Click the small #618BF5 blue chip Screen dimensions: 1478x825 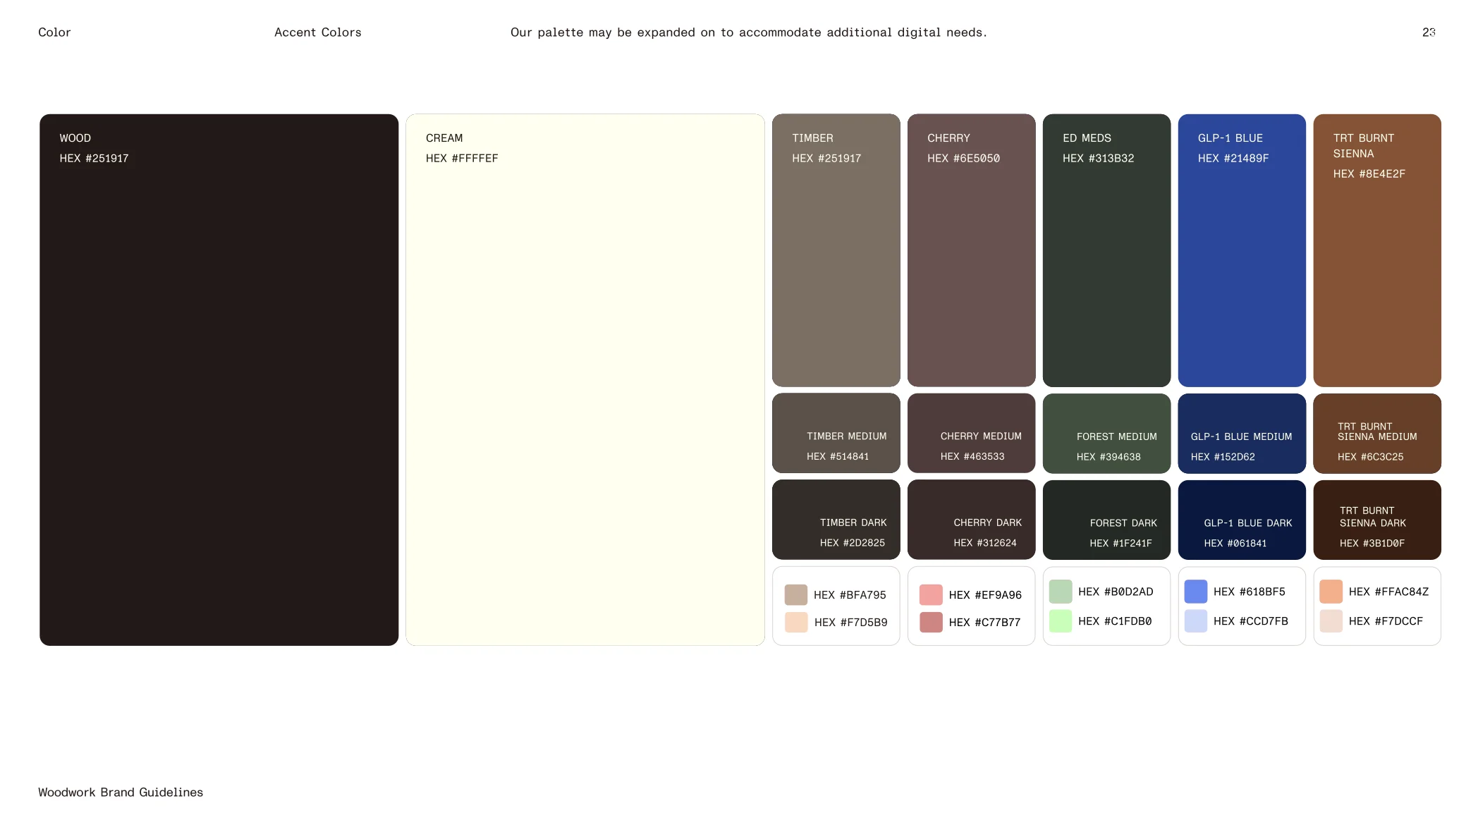(x=1195, y=592)
